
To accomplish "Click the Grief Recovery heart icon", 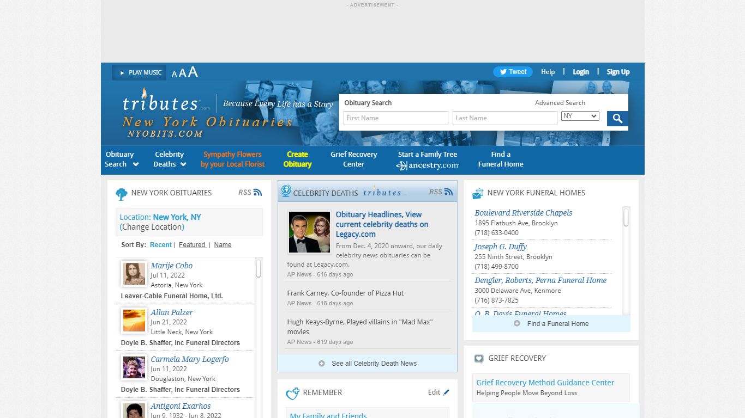I will pos(479,359).
